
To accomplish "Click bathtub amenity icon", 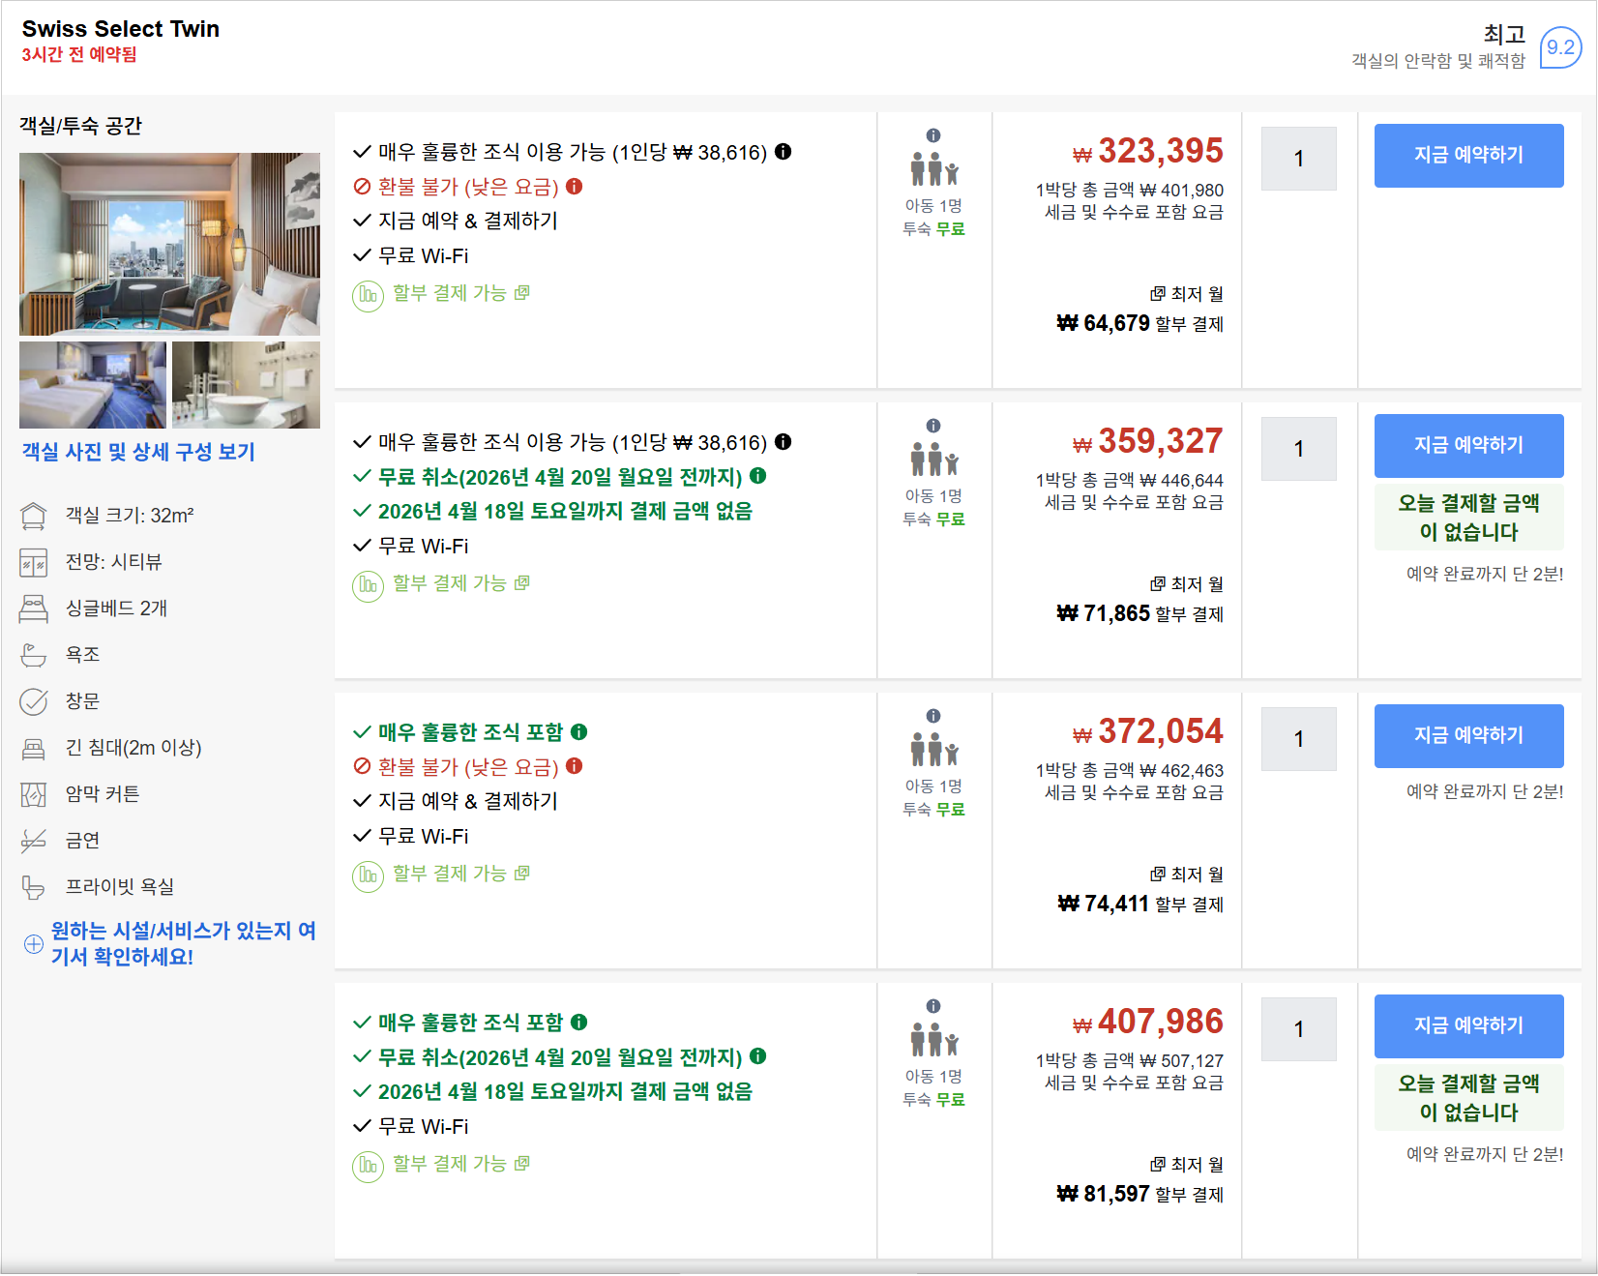I will (34, 655).
